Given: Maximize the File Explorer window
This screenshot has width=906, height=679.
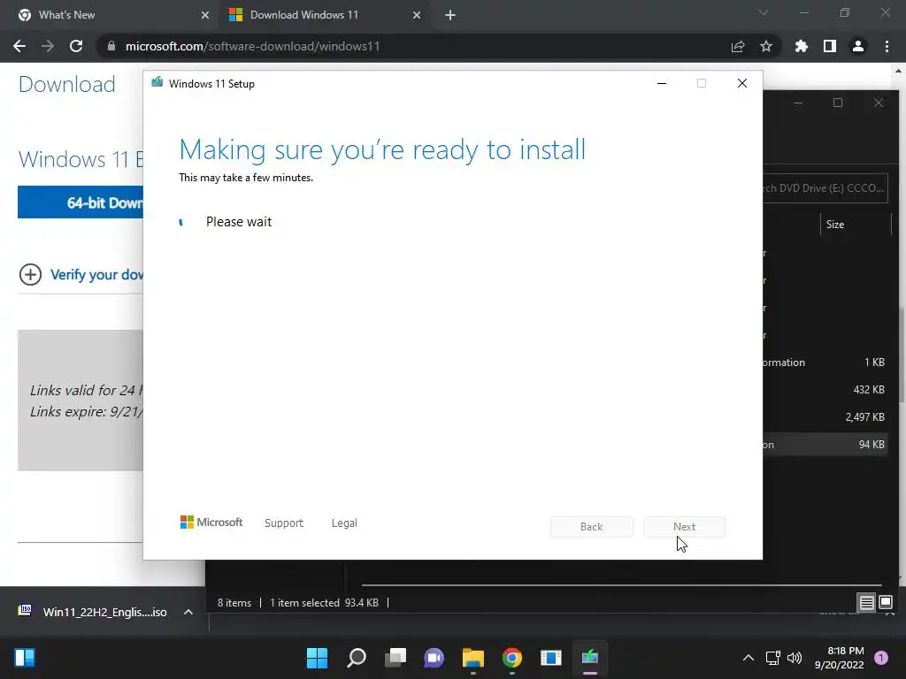Looking at the screenshot, I should (x=838, y=103).
